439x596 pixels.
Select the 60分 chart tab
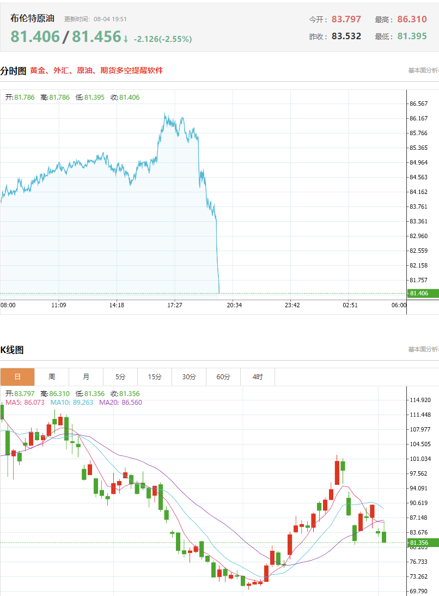click(x=223, y=376)
